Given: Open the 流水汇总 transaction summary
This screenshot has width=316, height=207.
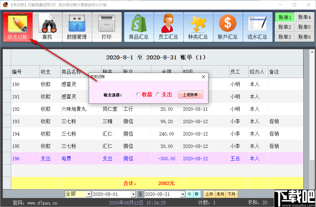Looking at the screenshot, I should 258,27.
